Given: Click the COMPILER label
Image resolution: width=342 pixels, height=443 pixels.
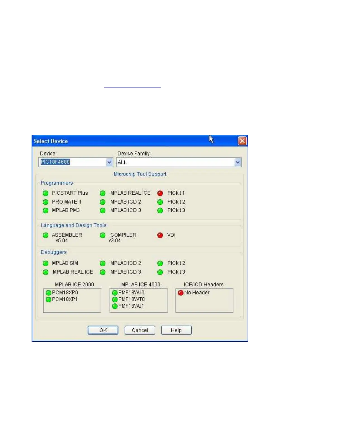Looking at the screenshot, I should [x=123, y=235].
